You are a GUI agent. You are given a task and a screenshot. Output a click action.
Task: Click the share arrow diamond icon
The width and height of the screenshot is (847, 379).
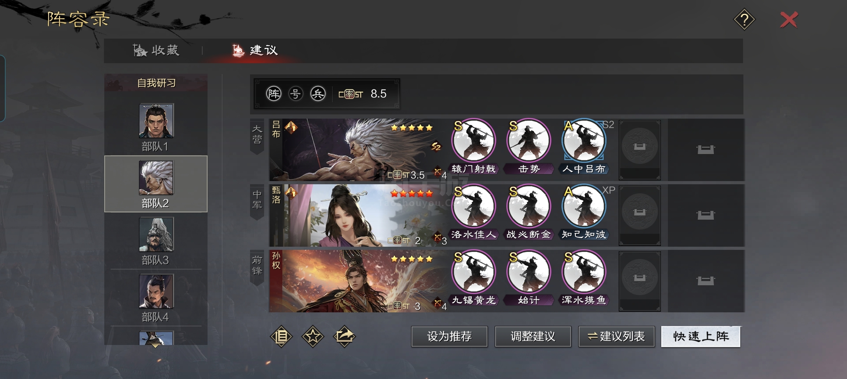(344, 337)
